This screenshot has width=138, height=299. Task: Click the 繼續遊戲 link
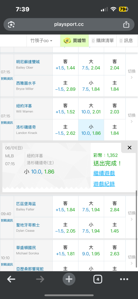tap(104, 173)
